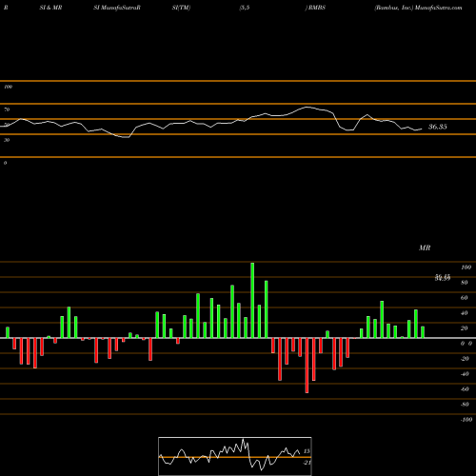The image size is (476, 476).
Task: Click the "-80" label on the MR axis
Action: [x=465, y=405]
